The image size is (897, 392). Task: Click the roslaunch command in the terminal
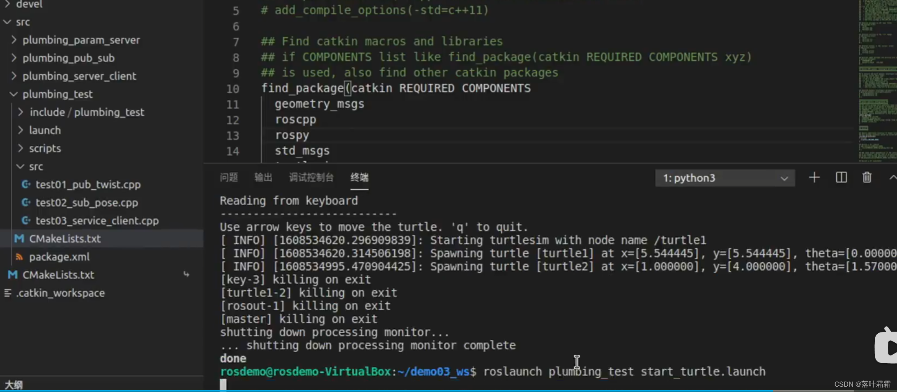tap(624, 371)
